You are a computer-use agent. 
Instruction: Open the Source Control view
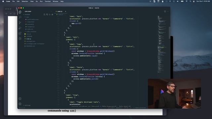coord(20,23)
